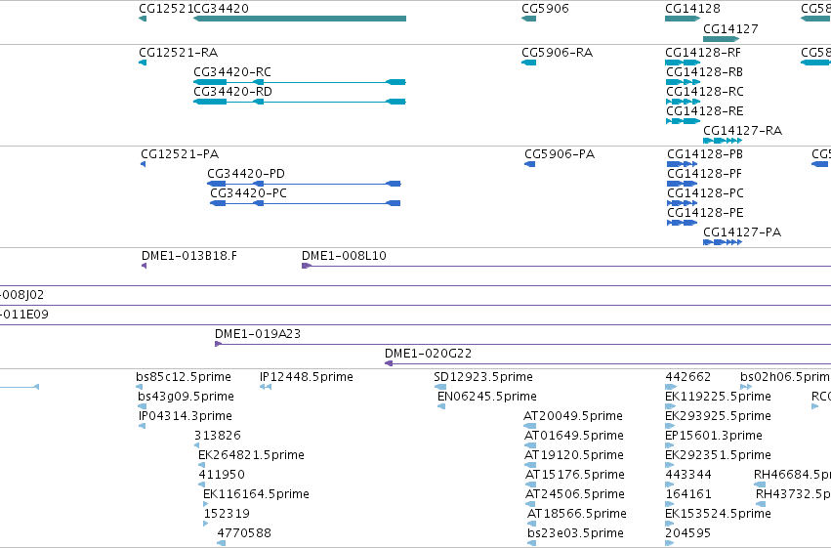Click EST label EK293925.5prime

pyautogui.click(x=718, y=416)
